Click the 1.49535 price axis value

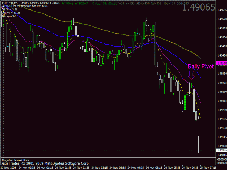coord(222,28)
